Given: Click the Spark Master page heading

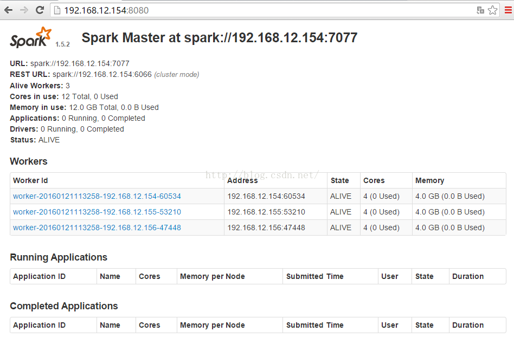Looking at the screenshot, I should pyautogui.click(x=219, y=38).
